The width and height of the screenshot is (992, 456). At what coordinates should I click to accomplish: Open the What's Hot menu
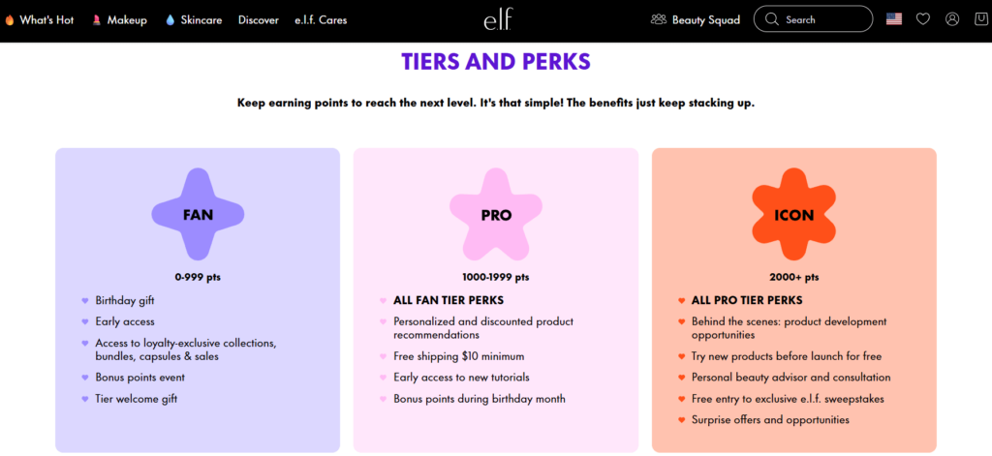[46, 19]
